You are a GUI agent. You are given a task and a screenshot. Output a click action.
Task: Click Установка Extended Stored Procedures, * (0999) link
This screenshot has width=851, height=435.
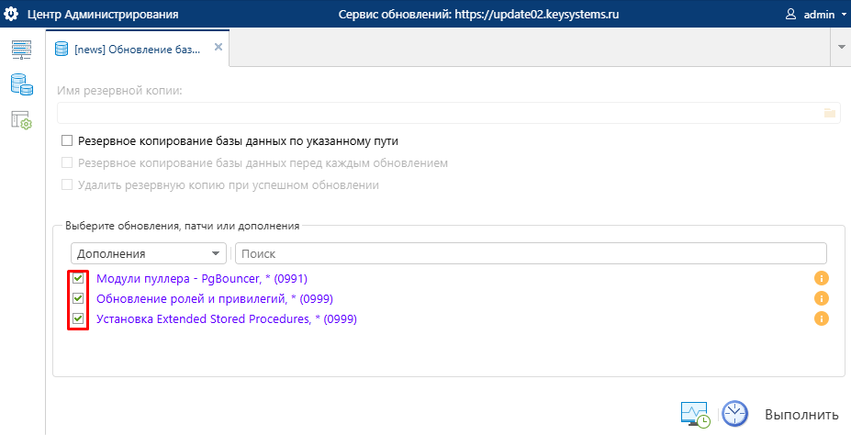[x=227, y=319]
